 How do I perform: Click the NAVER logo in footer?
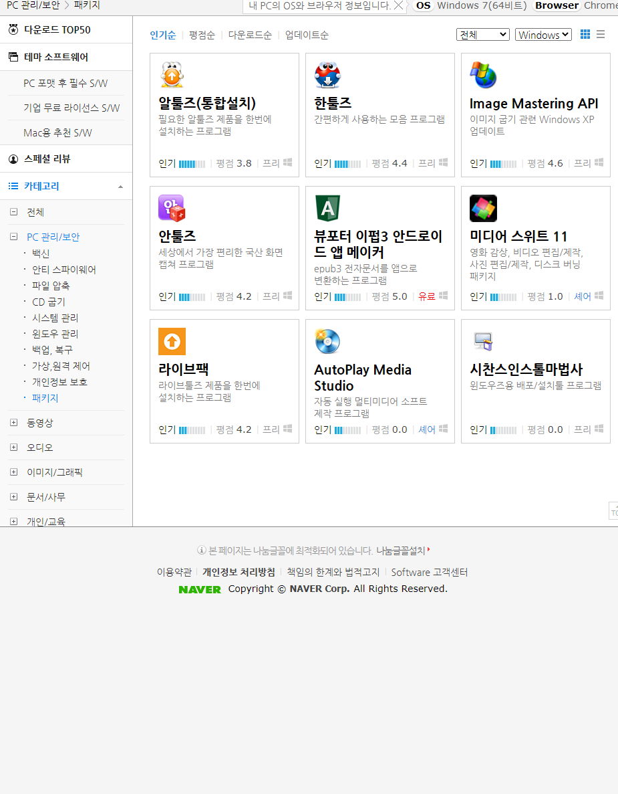coord(200,589)
